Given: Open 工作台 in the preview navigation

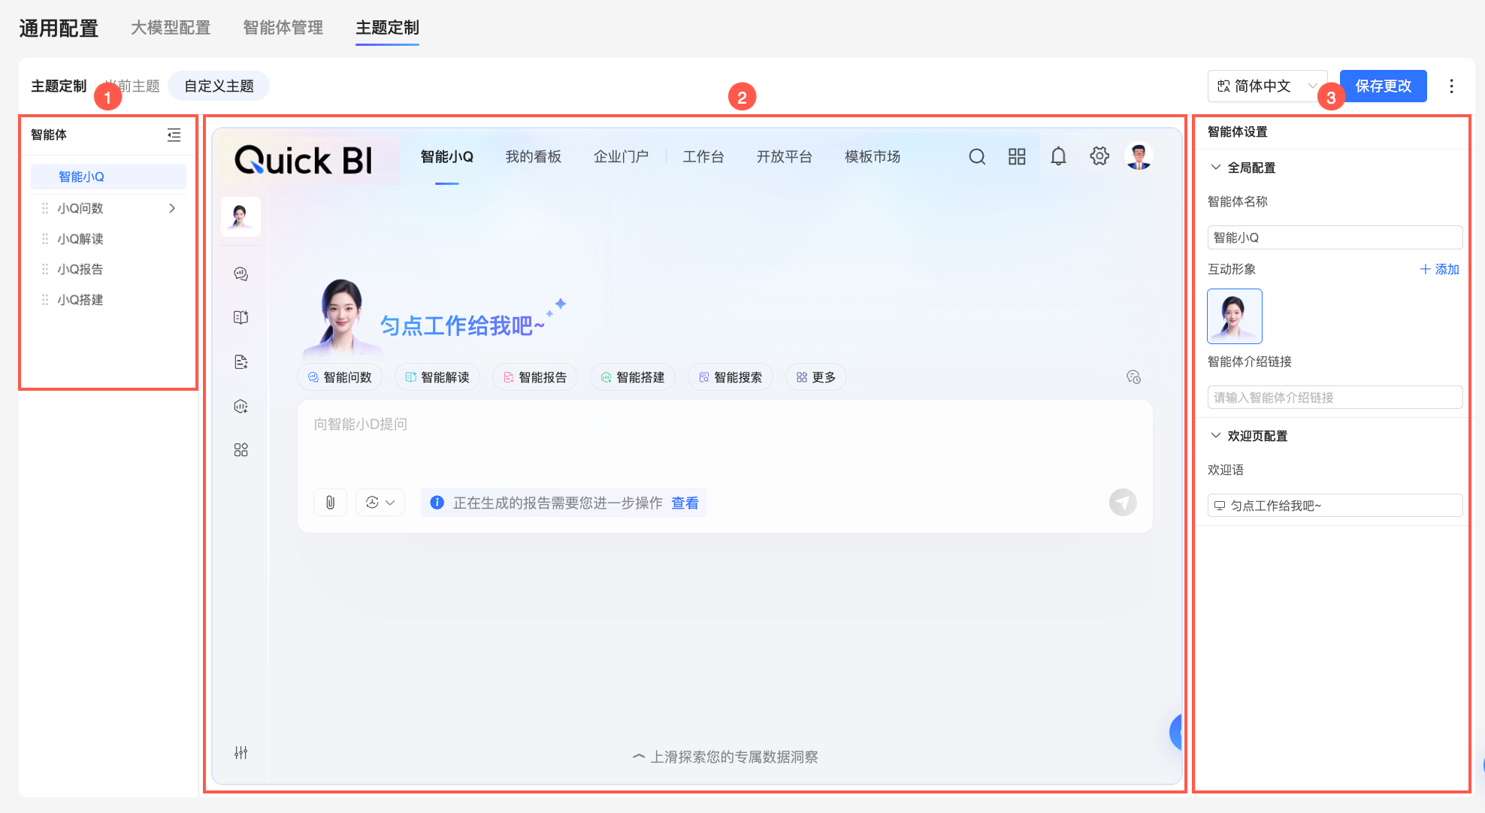Looking at the screenshot, I should (703, 156).
